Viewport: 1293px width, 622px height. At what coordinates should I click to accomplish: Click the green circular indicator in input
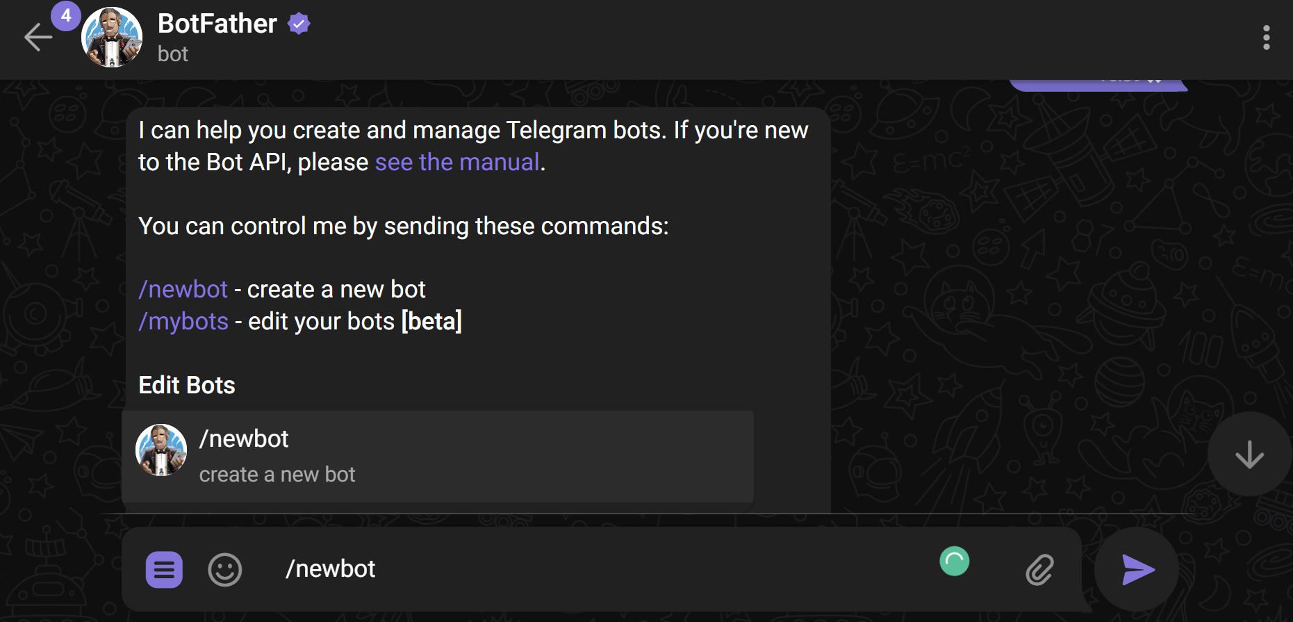pyautogui.click(x=954, y=561)
